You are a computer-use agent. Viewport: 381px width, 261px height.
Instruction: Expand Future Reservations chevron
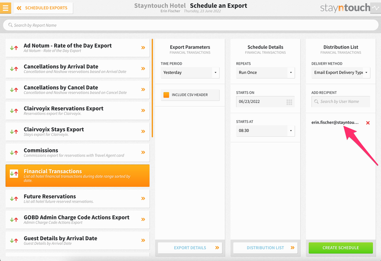[x=143, y=198]
